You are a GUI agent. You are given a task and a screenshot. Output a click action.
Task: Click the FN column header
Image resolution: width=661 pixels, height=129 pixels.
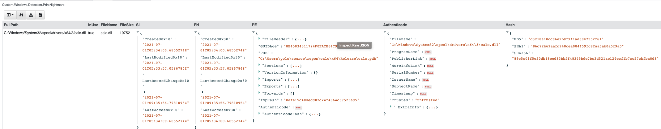(196, 25)
